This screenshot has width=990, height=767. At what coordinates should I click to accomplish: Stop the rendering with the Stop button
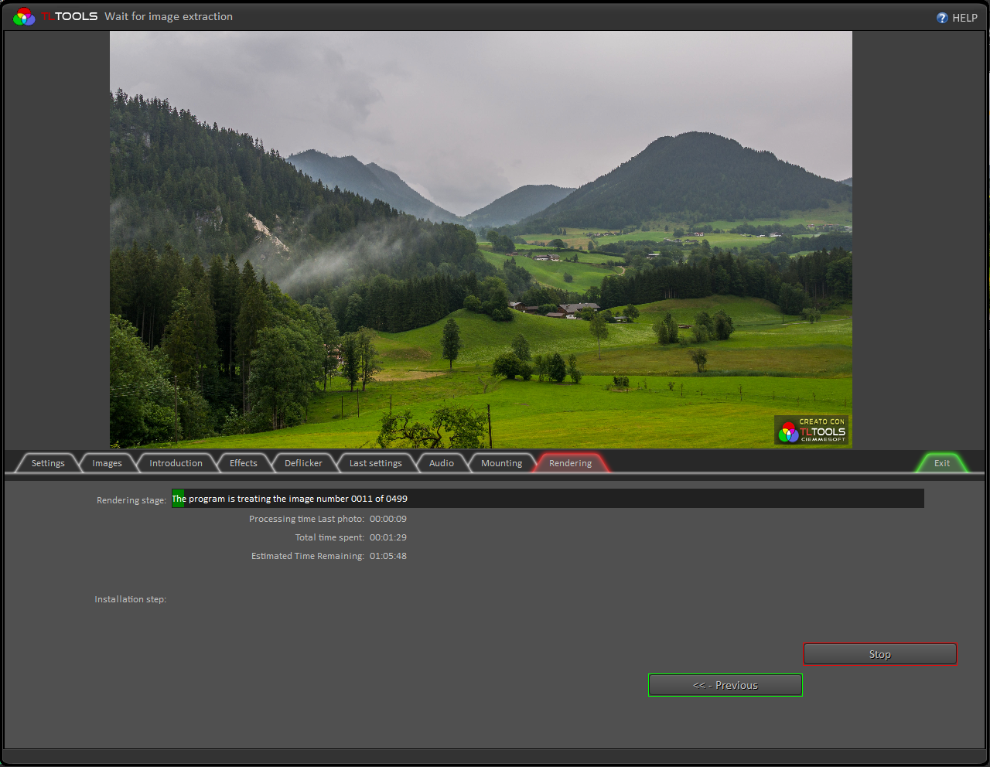879,654
